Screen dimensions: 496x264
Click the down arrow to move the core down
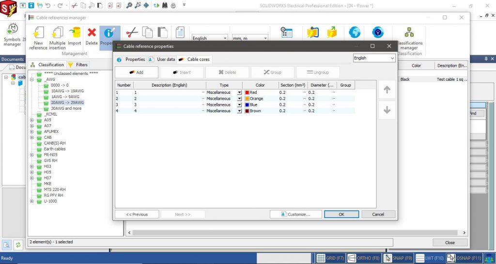pyautogui.click(x=387, y=110)
